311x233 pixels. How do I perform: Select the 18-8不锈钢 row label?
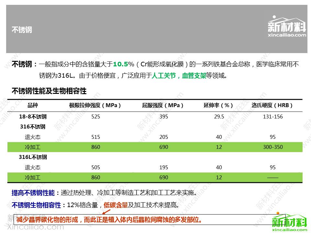pos(33,117)
